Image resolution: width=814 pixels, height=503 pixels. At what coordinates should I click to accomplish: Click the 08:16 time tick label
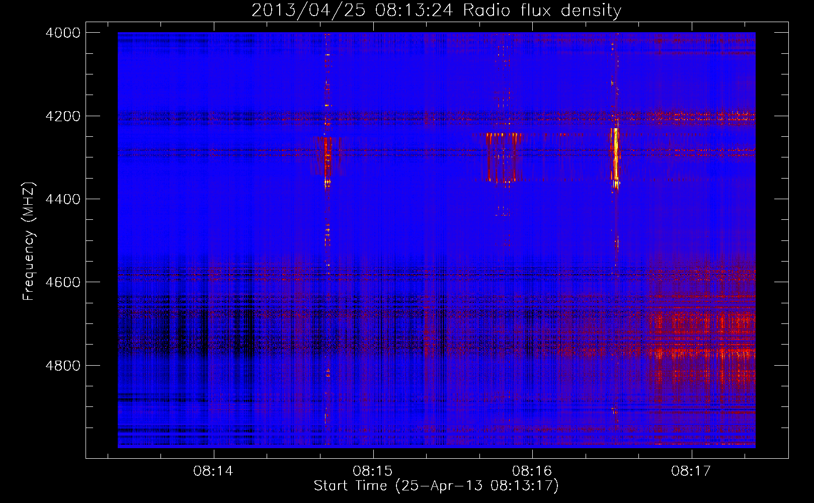pos(532,471)
